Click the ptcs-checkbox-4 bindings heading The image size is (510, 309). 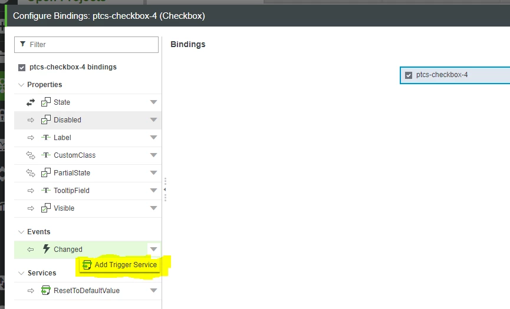coord(73,67)
